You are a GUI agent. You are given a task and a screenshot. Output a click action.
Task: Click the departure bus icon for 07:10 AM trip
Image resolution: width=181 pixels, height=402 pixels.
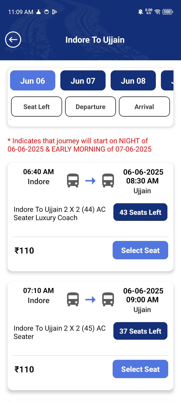tap(73, 299)
